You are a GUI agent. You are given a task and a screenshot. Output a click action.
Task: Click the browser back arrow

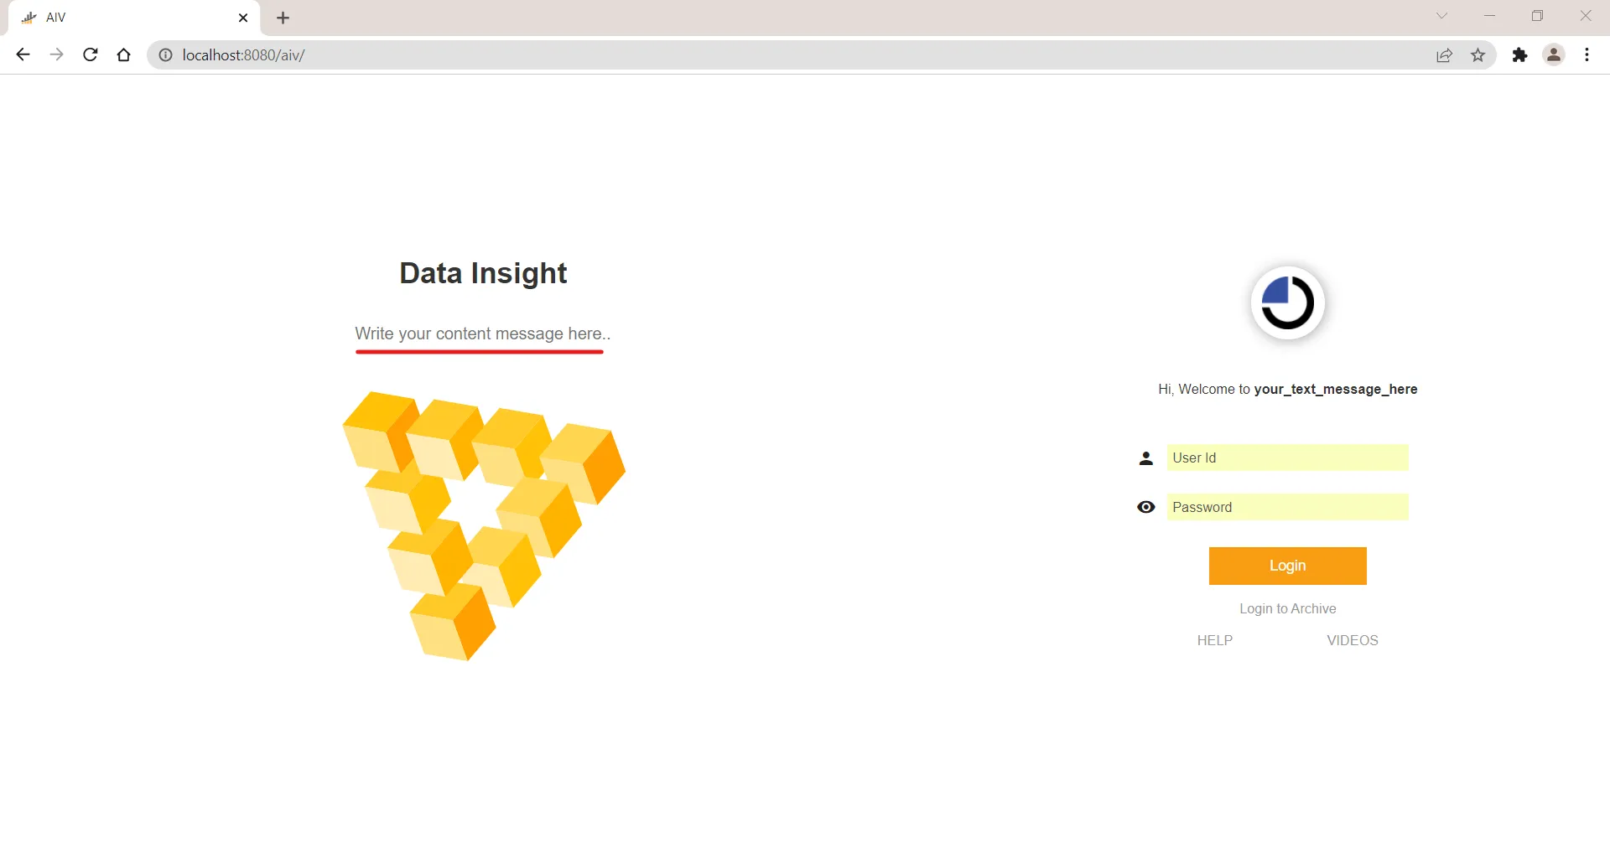click(23, 54)
